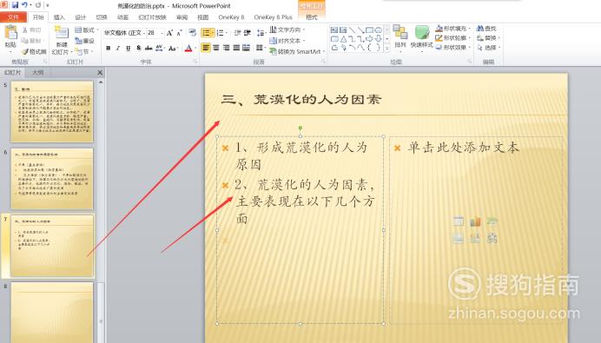Click the 新建幻灯片 (New Slide) icon
The height and width of the screenshot is (343, 601).
[62, 33]
